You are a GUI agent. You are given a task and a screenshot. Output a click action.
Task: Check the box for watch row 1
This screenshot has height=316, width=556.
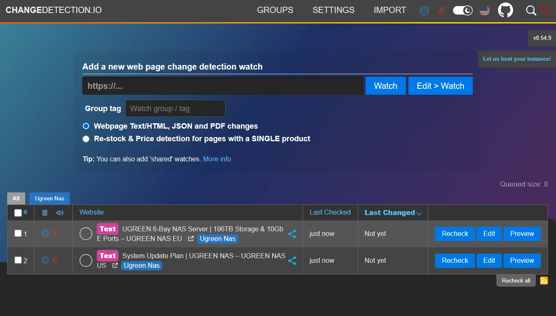(18, 233)
